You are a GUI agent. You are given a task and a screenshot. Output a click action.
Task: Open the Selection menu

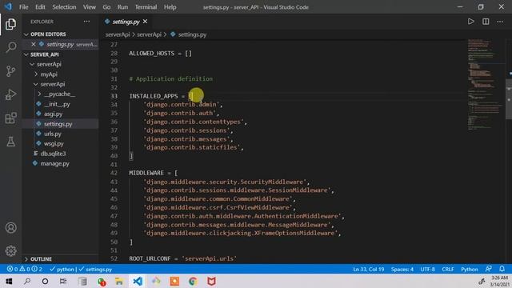click(64, 7)
